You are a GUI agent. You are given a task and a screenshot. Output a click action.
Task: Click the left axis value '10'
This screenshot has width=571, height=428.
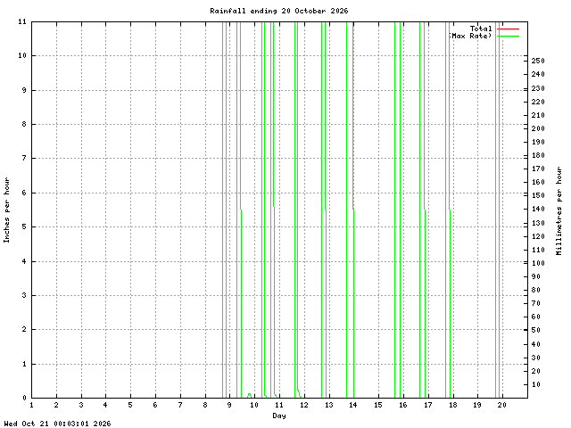click(22, 55)
